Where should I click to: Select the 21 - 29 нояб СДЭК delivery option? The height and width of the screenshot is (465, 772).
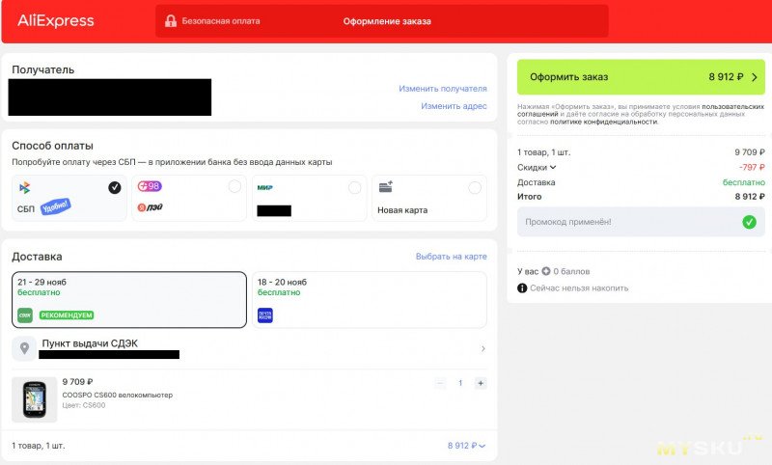(x=128, y=299)
